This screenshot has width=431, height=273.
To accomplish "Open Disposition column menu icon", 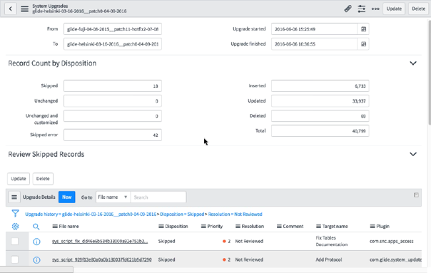I will [x=161, y=226].
